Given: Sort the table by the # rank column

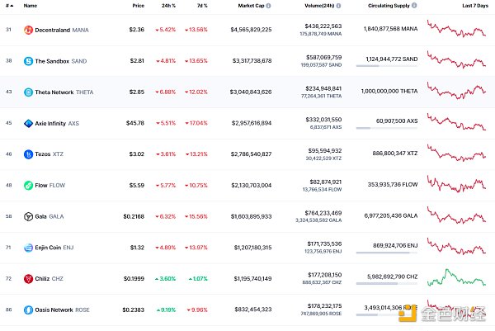Looking at the screenshot, I should (x=8, y=6).
